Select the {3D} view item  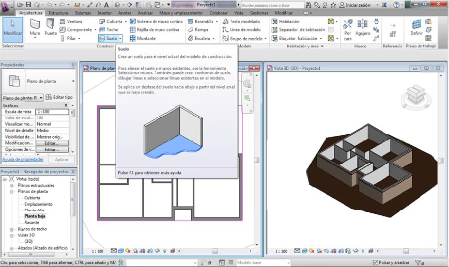point(28,241)
